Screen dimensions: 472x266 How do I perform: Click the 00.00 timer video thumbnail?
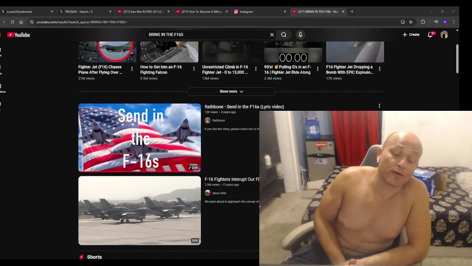point(293,52)
